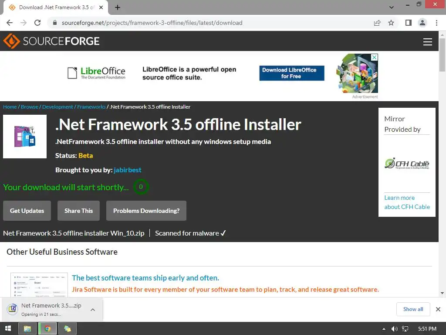
Task: Click the scrollbar down arrow
Action: [x=442, y=293]
